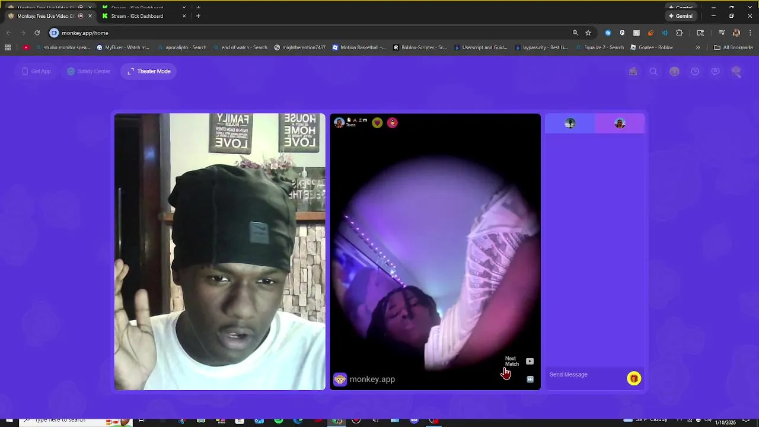Click the search icon in Monkey header
Screen dimensions: 759x427
pyautogui.click(x=653, y=71)
